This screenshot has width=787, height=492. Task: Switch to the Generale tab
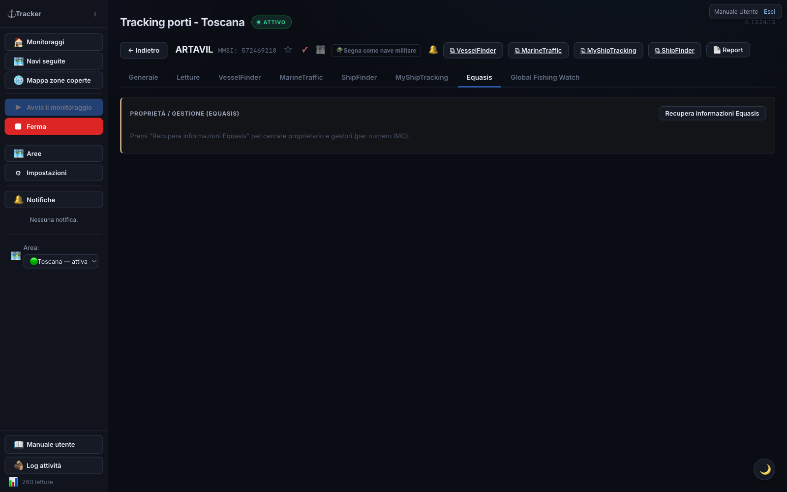click(144, 78)
